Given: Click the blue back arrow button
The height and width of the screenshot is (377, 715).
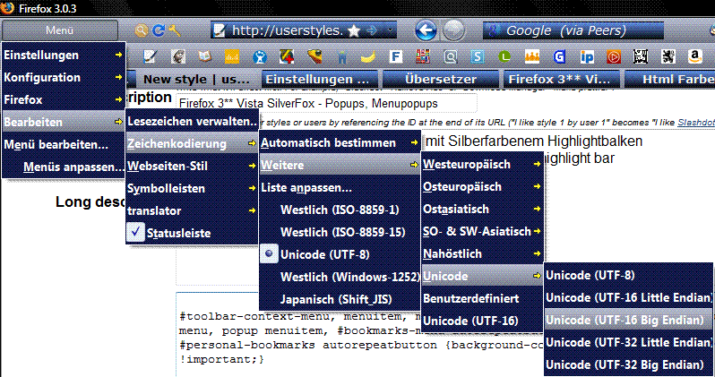Looking at the screenshot, I should [426, 30].
